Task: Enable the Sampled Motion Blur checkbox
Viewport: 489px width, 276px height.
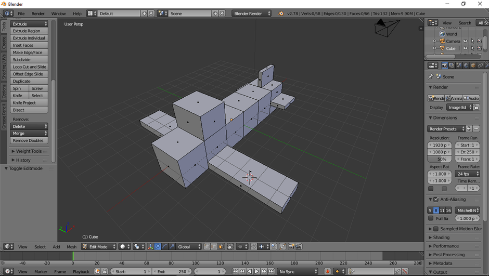Action: pos(436,229)
